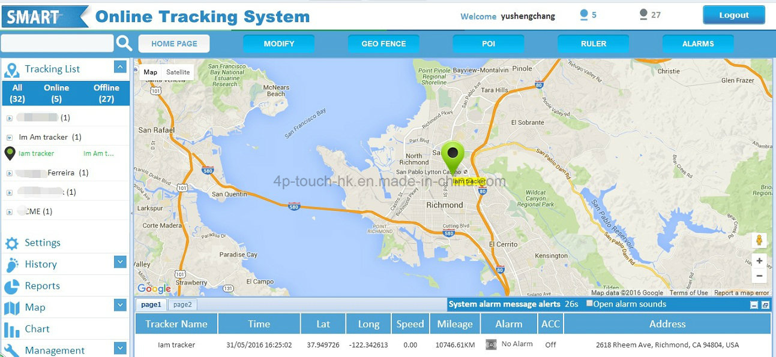
Task: Click the black pin icon beside Iam tracker
Action: pyautogui.click(x=10, y=154)
